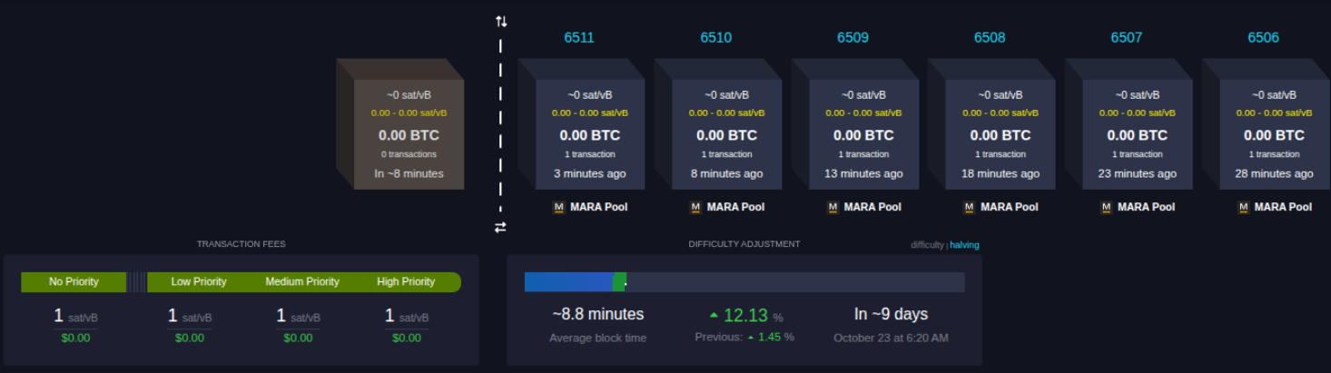Click the MARA Pool logo under block 6509
Screen dimensions: 1331x373
(833, 207)
